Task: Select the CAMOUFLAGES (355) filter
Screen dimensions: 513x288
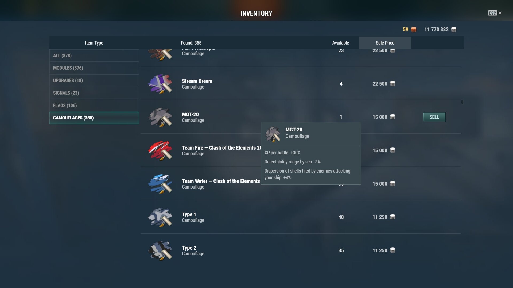Action: 94,118
